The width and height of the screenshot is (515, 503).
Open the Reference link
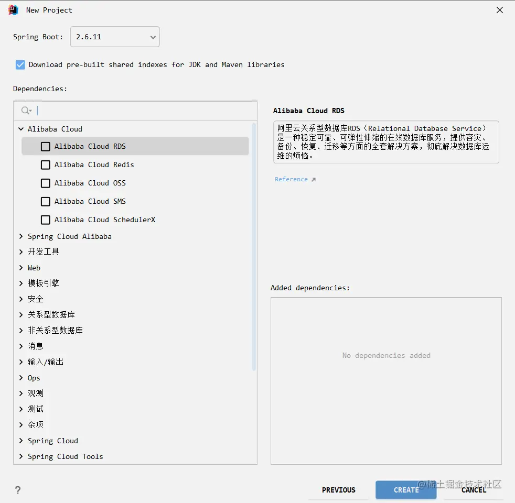point(292,179)
